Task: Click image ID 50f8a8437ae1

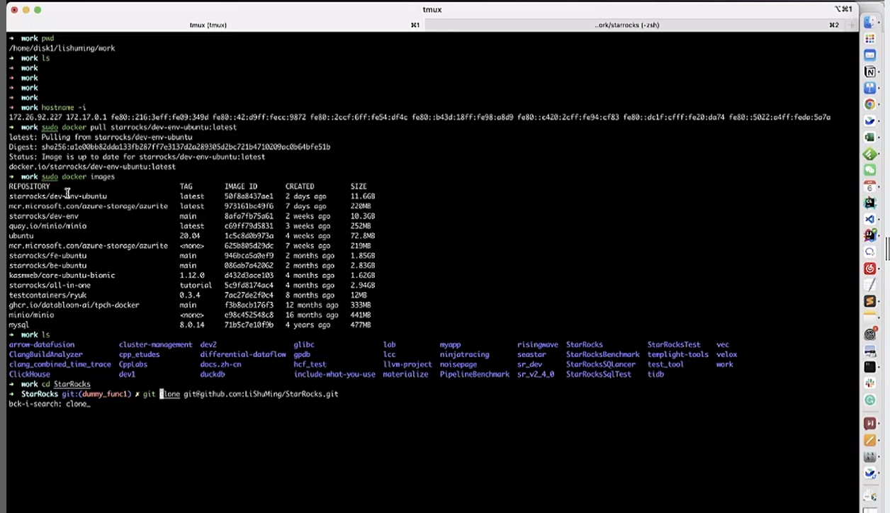Action: [249, 196]
